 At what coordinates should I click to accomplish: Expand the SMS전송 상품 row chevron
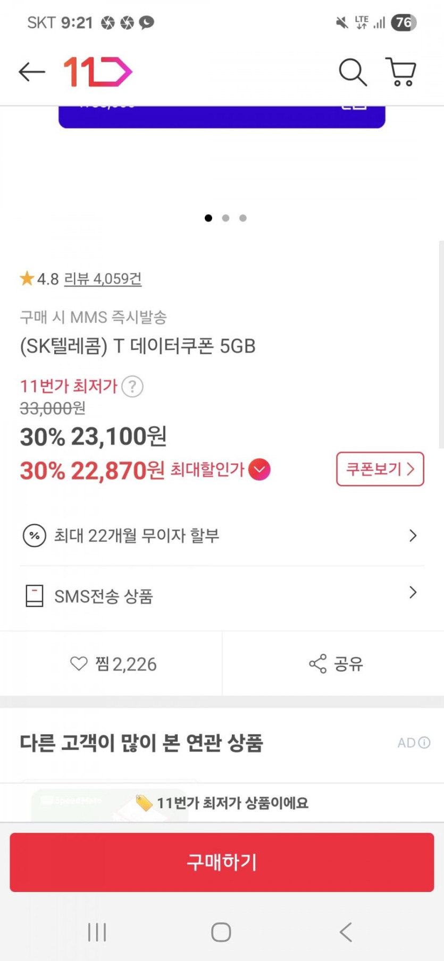tap(413, 593)
